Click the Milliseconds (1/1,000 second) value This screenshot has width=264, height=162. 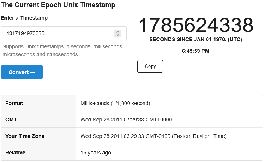(x=115, y=103)
